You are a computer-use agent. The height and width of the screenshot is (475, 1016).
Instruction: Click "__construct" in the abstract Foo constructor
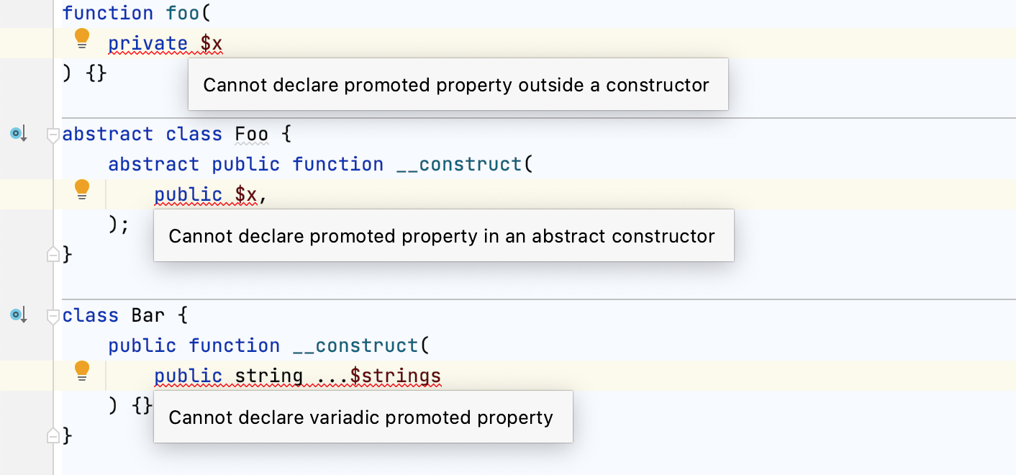[x=459, y=164]
